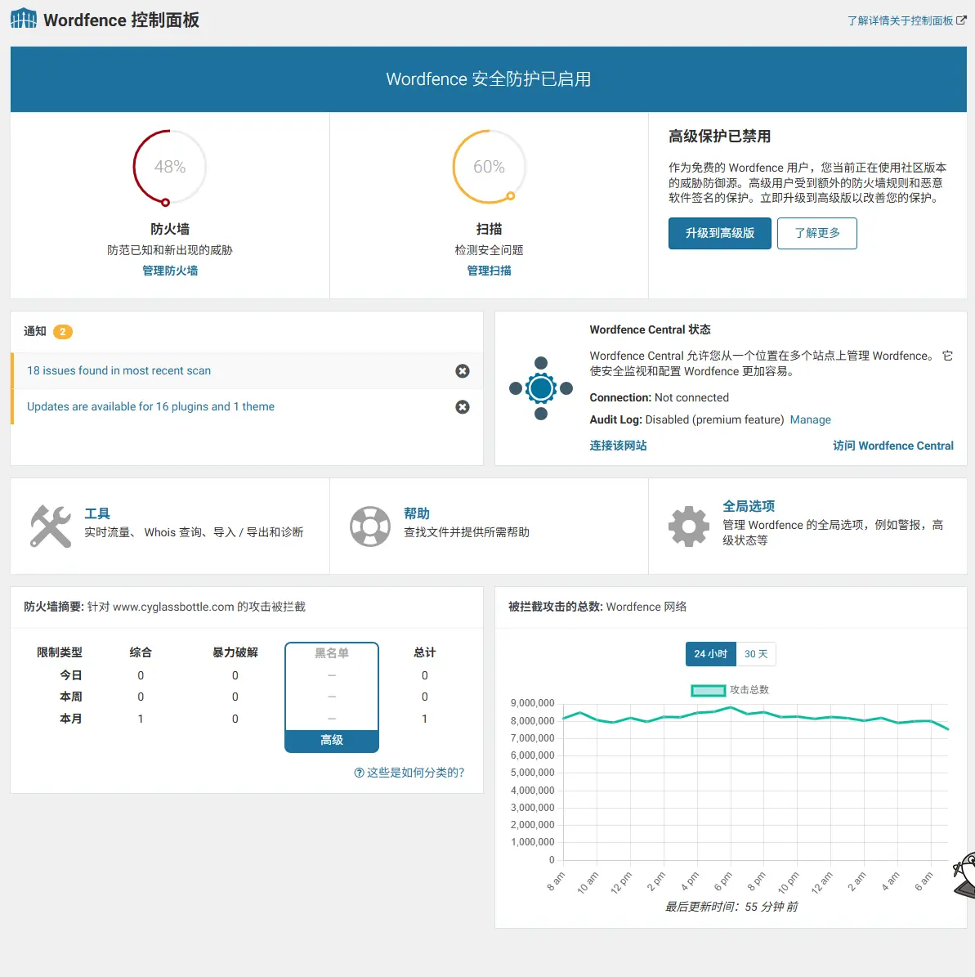975x977 pixels.
Task: Open the 全局选项 heading link
Action: pyautogui.click(x=749, y=506)
